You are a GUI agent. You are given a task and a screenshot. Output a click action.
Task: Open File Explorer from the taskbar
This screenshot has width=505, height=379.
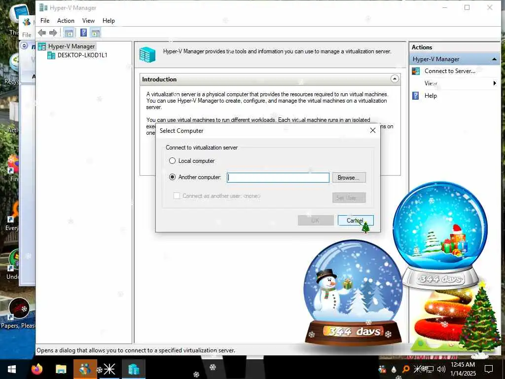click(x=61, y=369)
